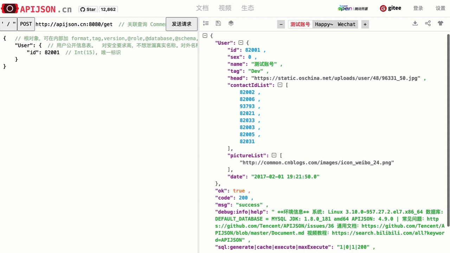Switch to the Wechat tab
The height and width of the screenshot is (253, 450).
[346, 24]
